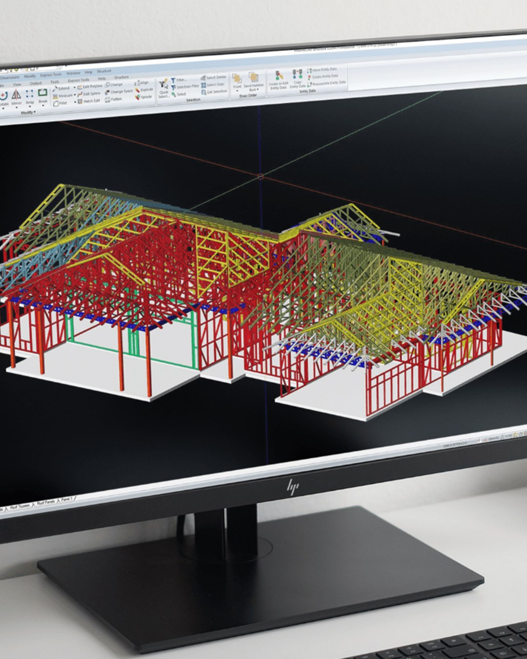Run the Flatten command
This screenshot has height=659, width=527.
click(114, 99)
